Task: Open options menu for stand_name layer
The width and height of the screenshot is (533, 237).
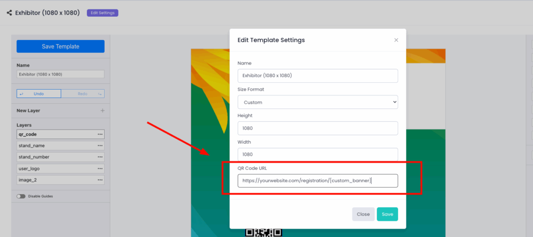Action: pos(100,146)
